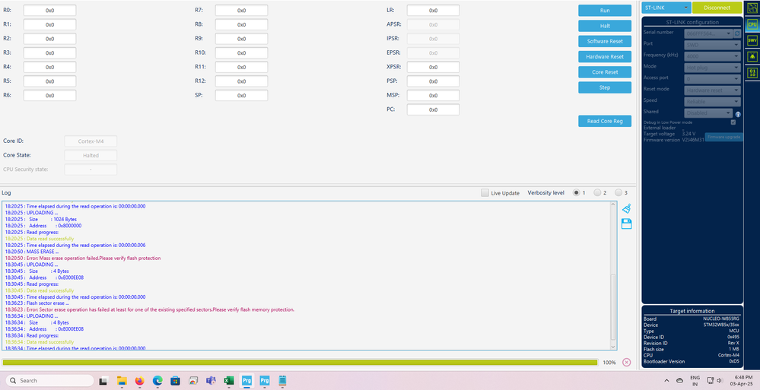
Task: Click the green Disconnect button
Action: 717,8
